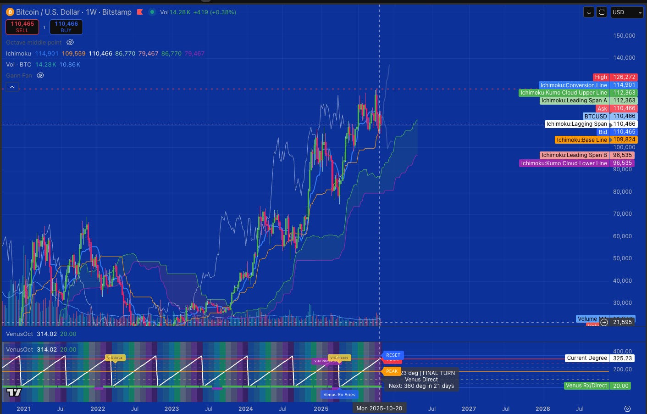Click the yellow V-S Pisces marker

tap(339, 358)
